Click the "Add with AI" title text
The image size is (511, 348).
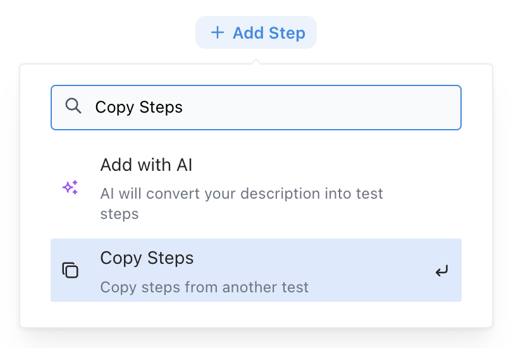click(146, 166)
